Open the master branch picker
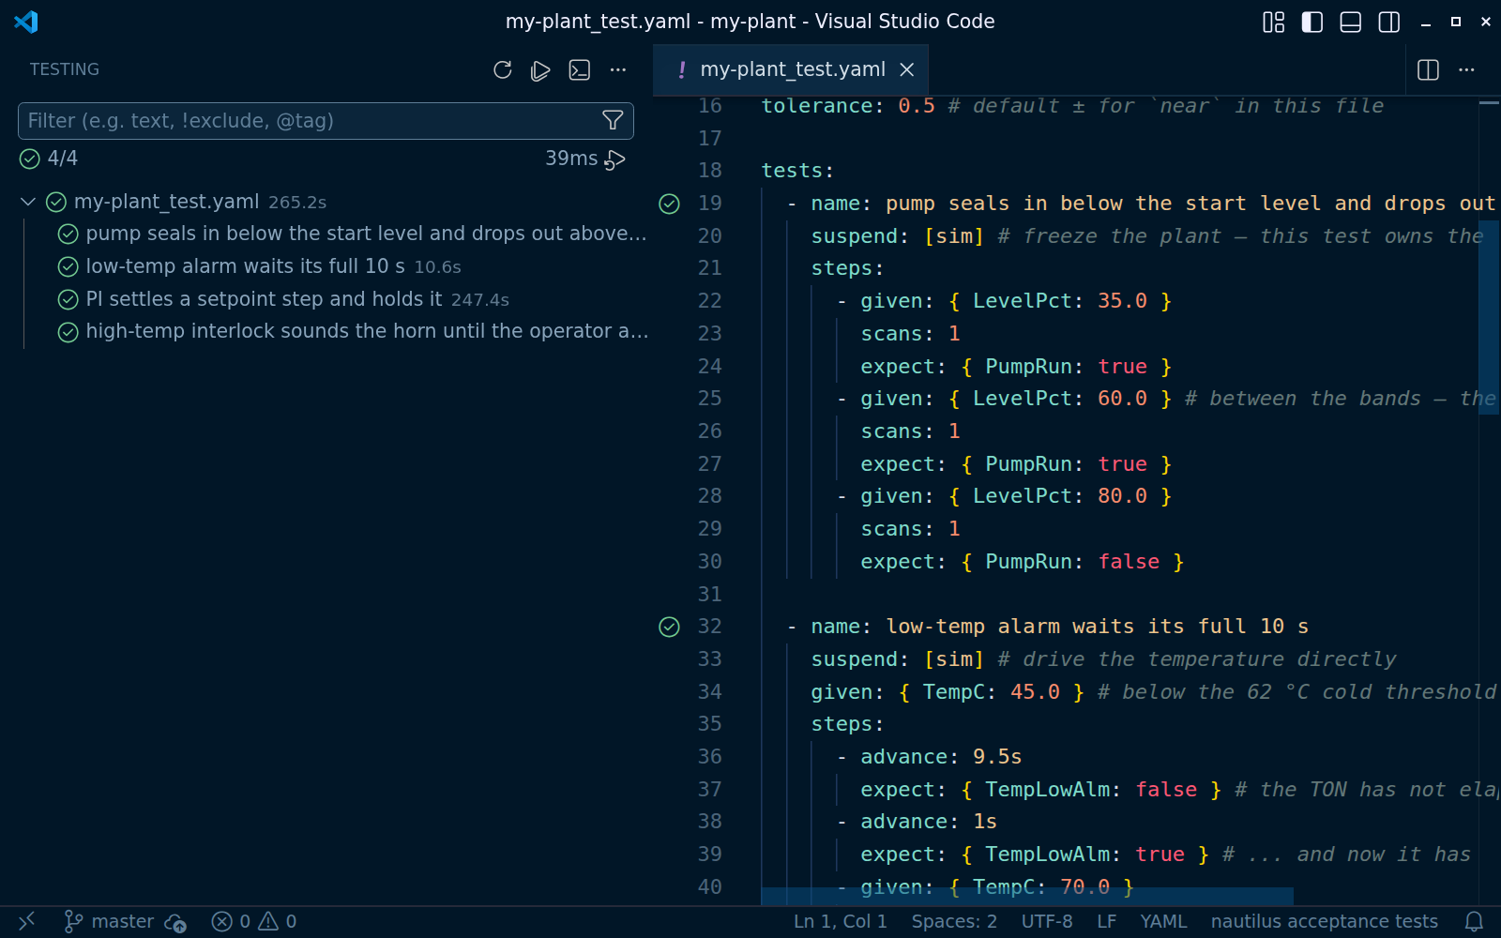This screenshot has height=938, width=1501. pyautogui.click(x=109, y=921)
